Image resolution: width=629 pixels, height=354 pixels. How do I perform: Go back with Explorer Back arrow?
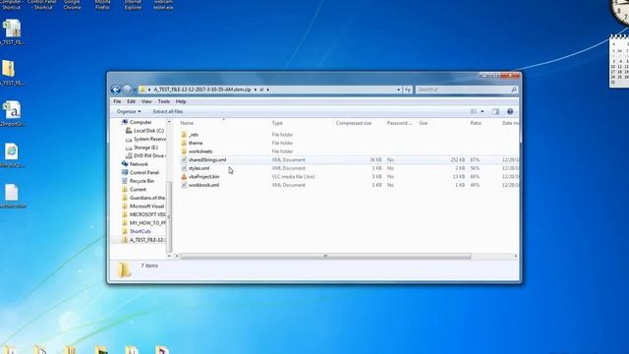[116, 89]
